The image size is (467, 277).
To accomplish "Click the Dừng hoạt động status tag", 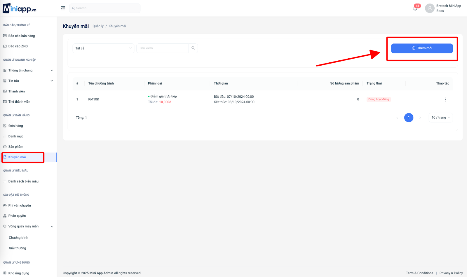I will tap(379, 99).
